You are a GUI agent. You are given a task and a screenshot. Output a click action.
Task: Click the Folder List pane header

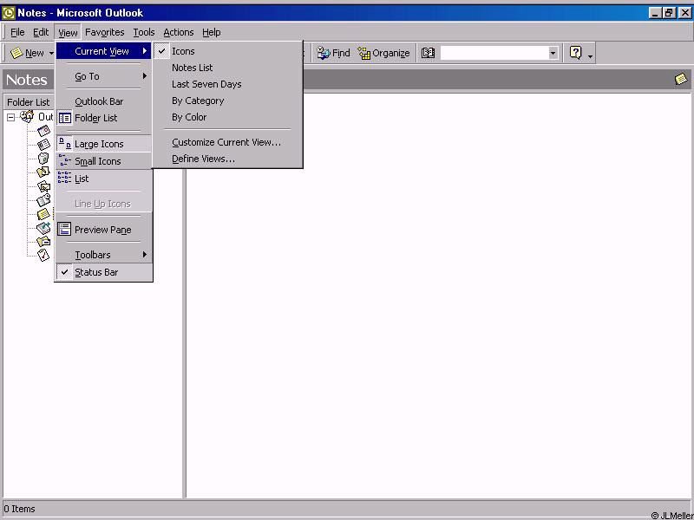pyautogui.click(x=29, y=102)
